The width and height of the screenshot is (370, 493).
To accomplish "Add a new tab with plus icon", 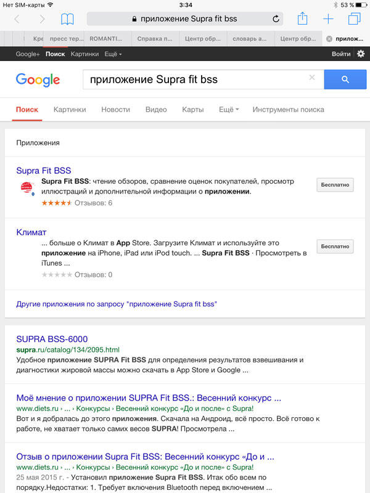I will (328, 19).
